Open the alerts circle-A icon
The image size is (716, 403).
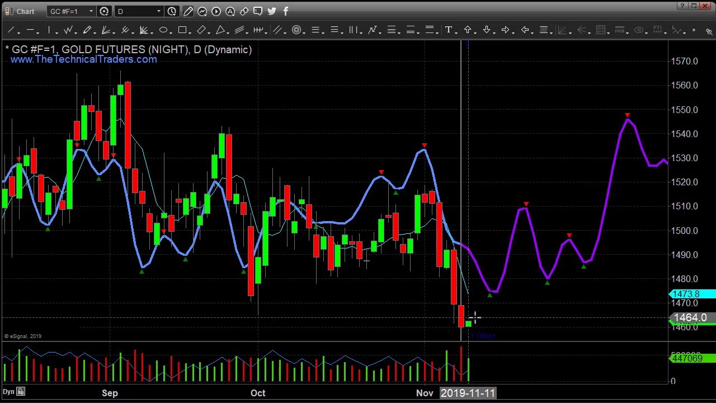(x=230, y=11)
